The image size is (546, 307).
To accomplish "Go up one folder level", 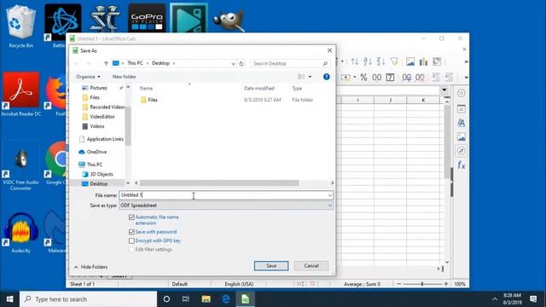I will coord(106,63).
